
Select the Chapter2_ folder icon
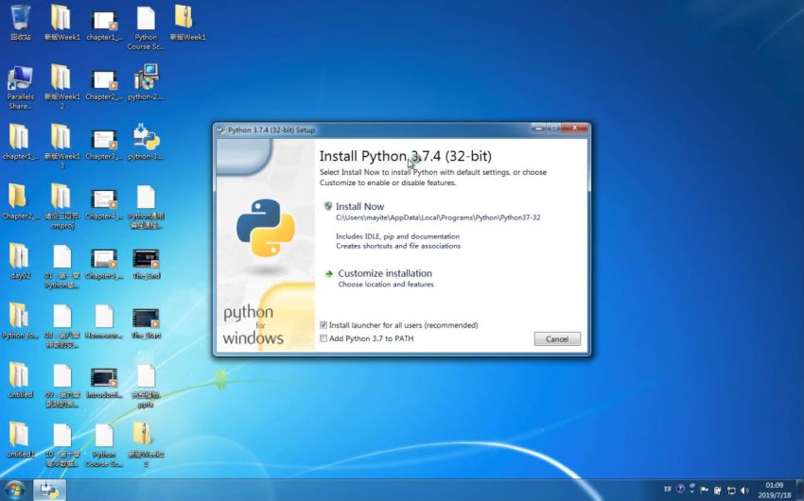coord(21,202)
